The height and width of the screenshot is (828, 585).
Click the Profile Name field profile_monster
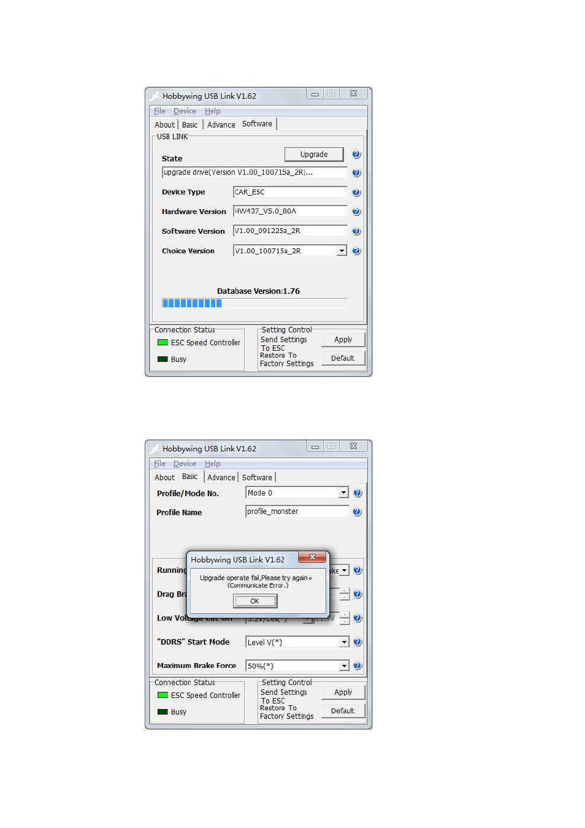click(297, 512)
